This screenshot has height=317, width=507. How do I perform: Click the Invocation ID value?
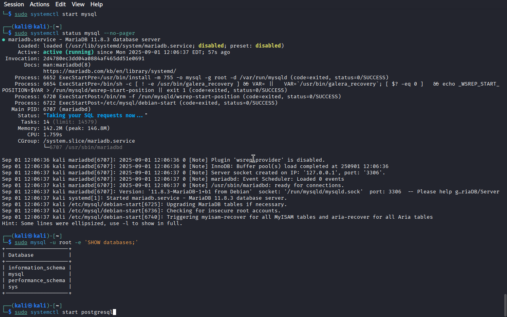(94, 59)
